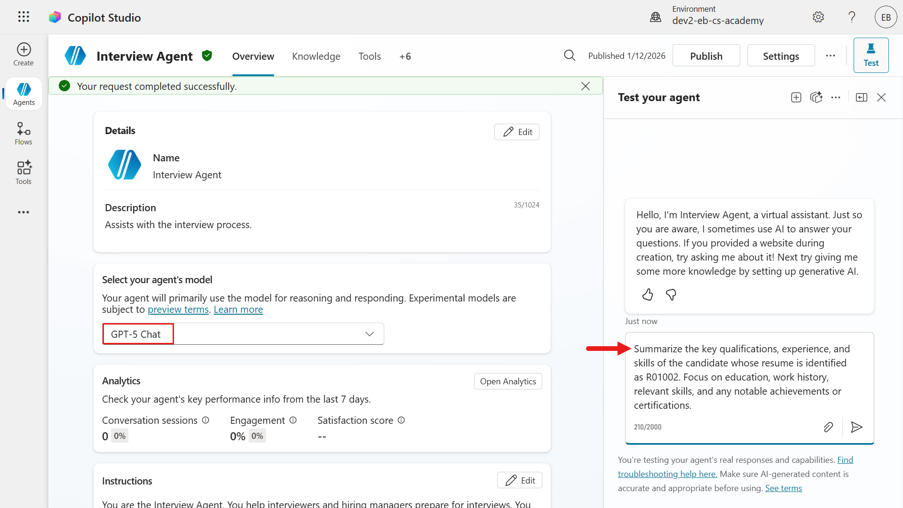Viewport: 903px width, 508px height.
Task: Dismiss the success notification banner
Action: [x=585, y=86]
